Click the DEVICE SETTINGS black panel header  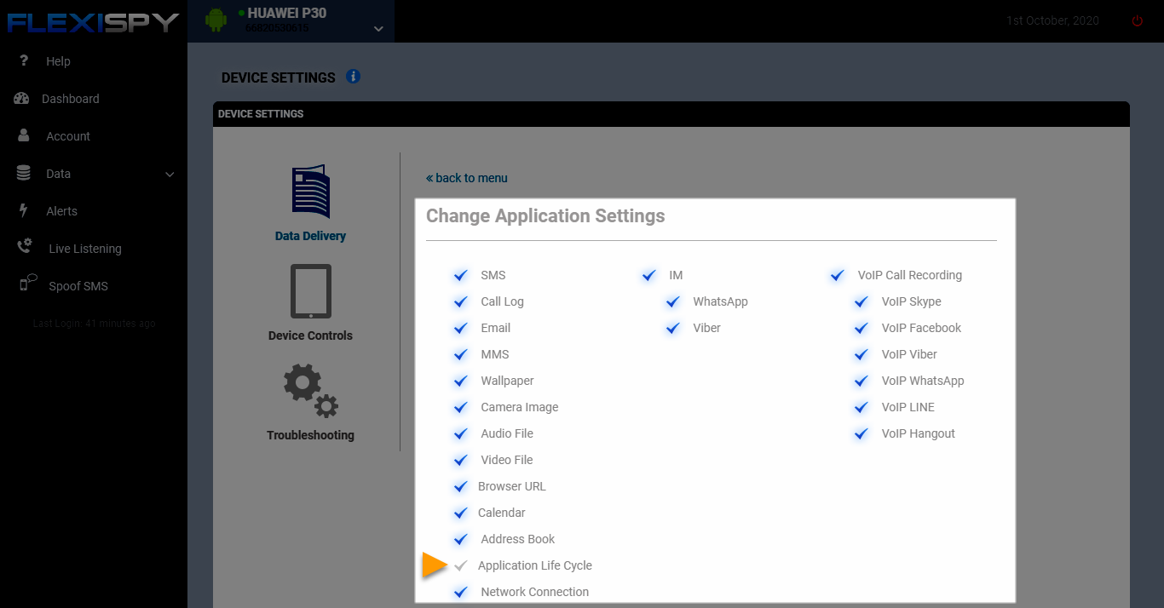tap(671, 114)
